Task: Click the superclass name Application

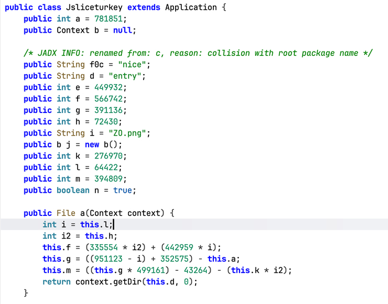Action: tap(191, 7)
